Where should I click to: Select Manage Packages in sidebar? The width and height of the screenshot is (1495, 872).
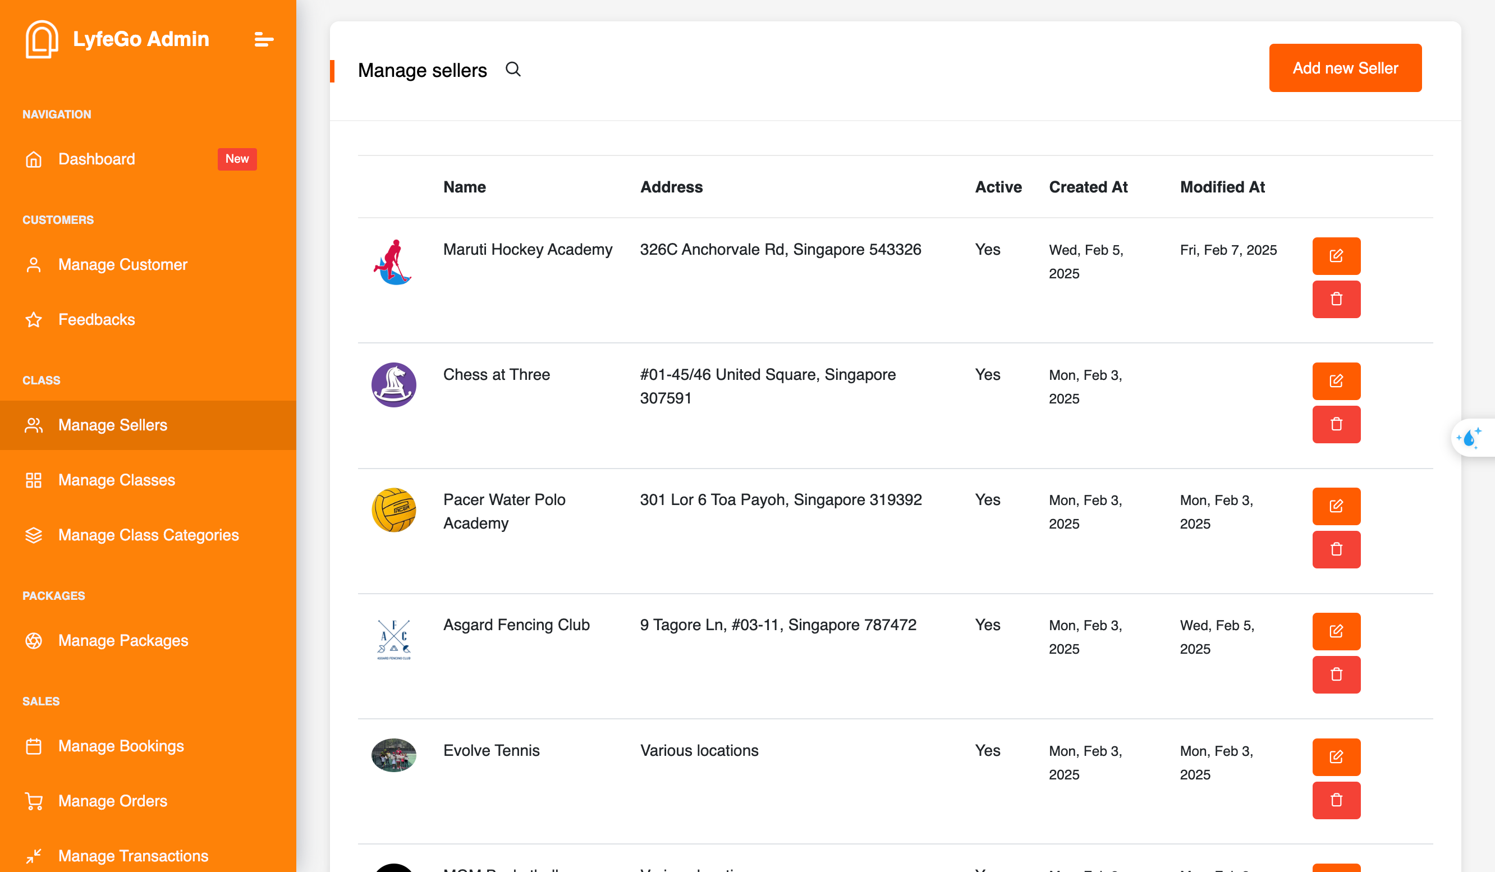[x=123, y=641]
